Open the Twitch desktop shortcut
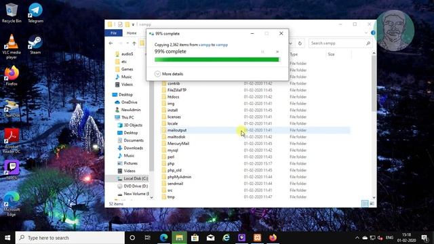 tap(12, 170)
